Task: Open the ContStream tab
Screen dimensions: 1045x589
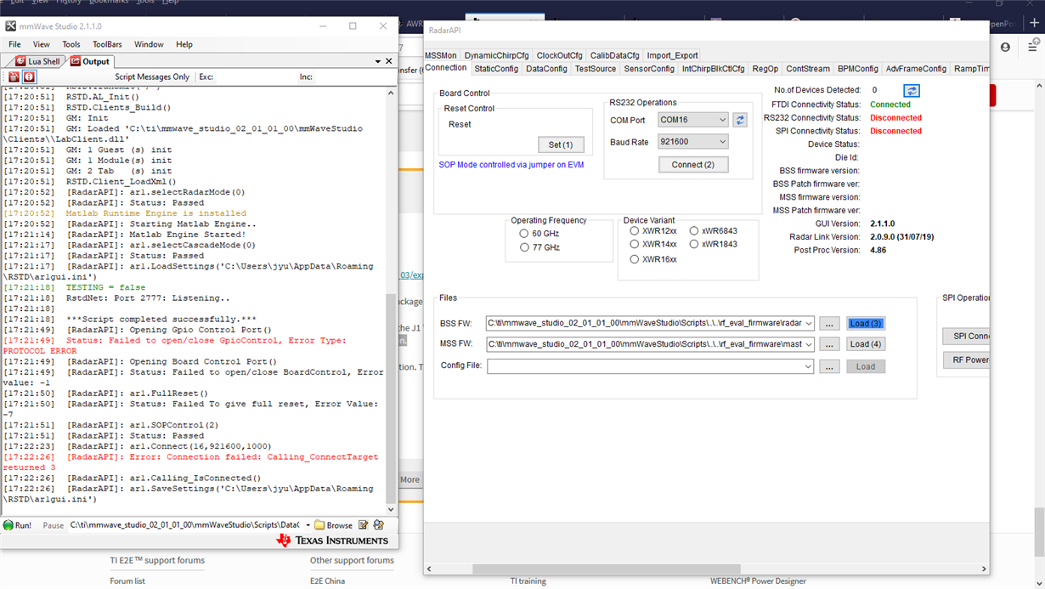Action: 808,69
